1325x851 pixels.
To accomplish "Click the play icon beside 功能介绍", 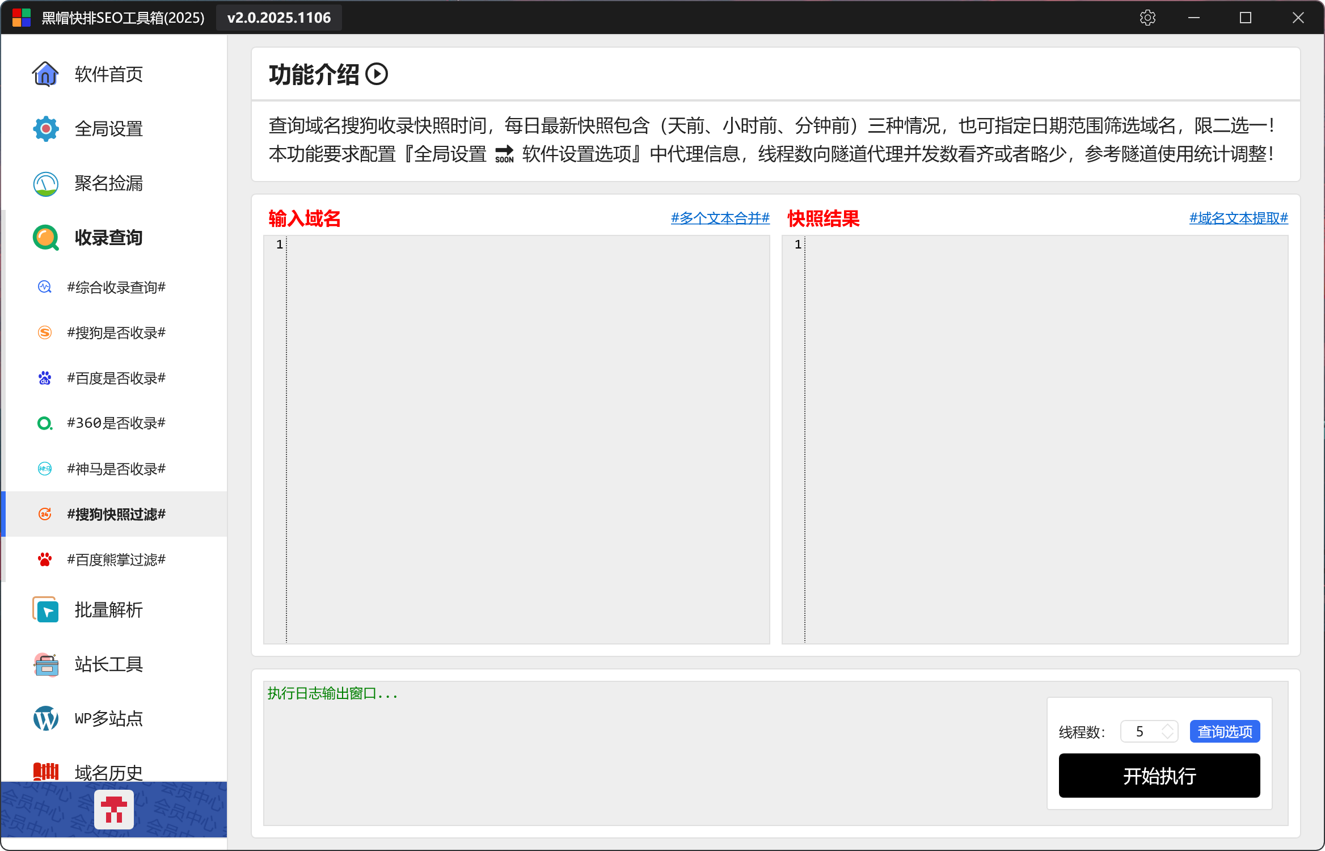I will coord(377,74).
